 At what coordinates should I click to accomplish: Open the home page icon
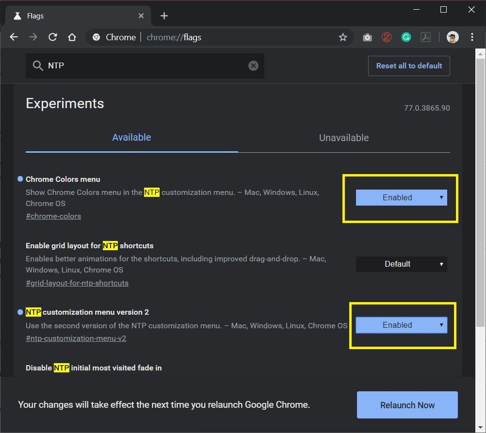click(72, 37)
